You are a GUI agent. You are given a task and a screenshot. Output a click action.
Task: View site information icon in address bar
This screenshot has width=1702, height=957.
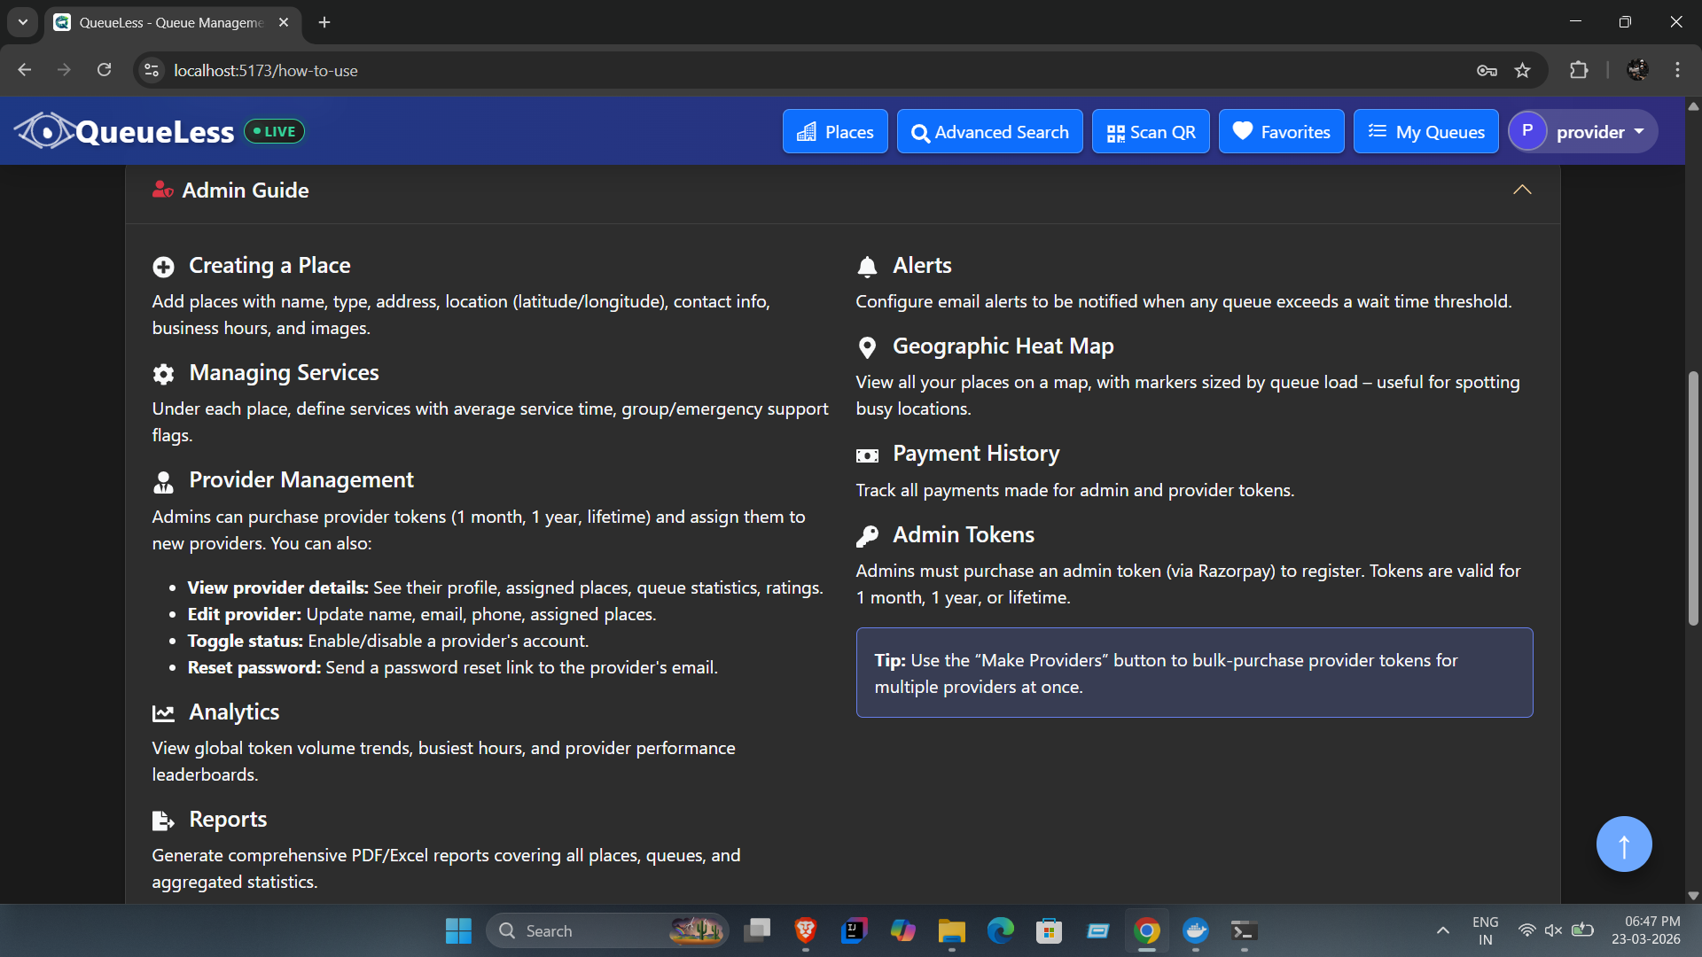(152, 70)
